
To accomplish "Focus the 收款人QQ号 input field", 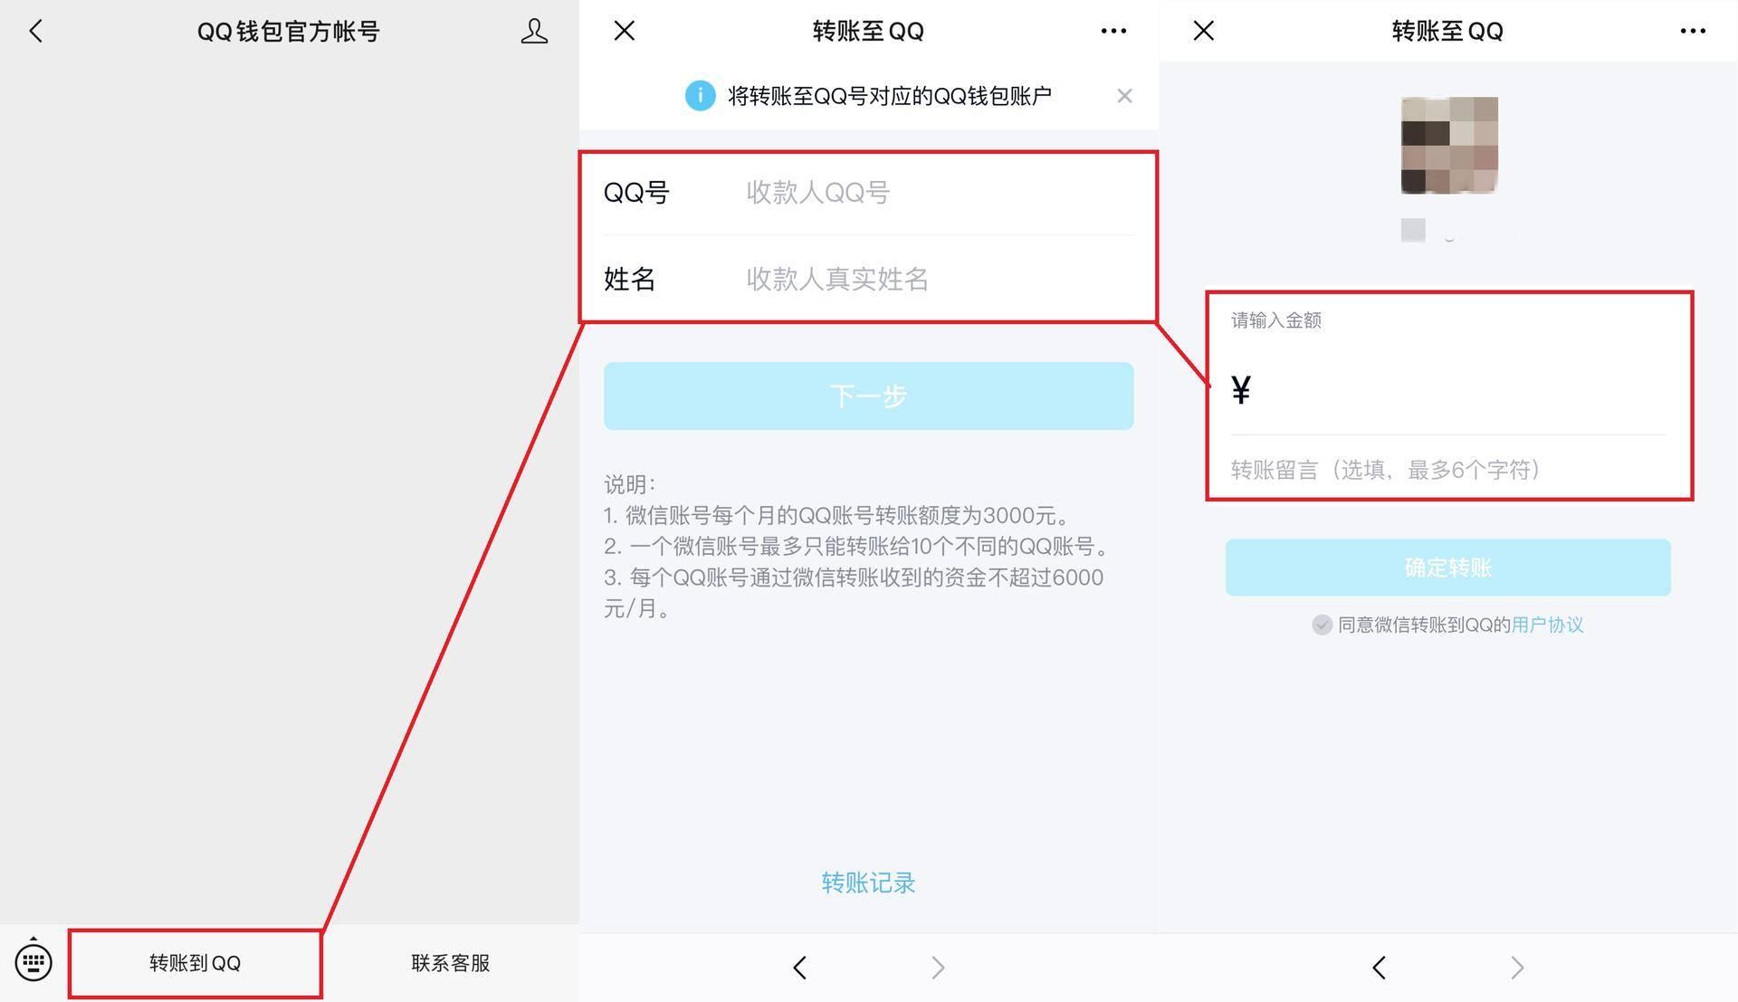I will pos(939,193).
